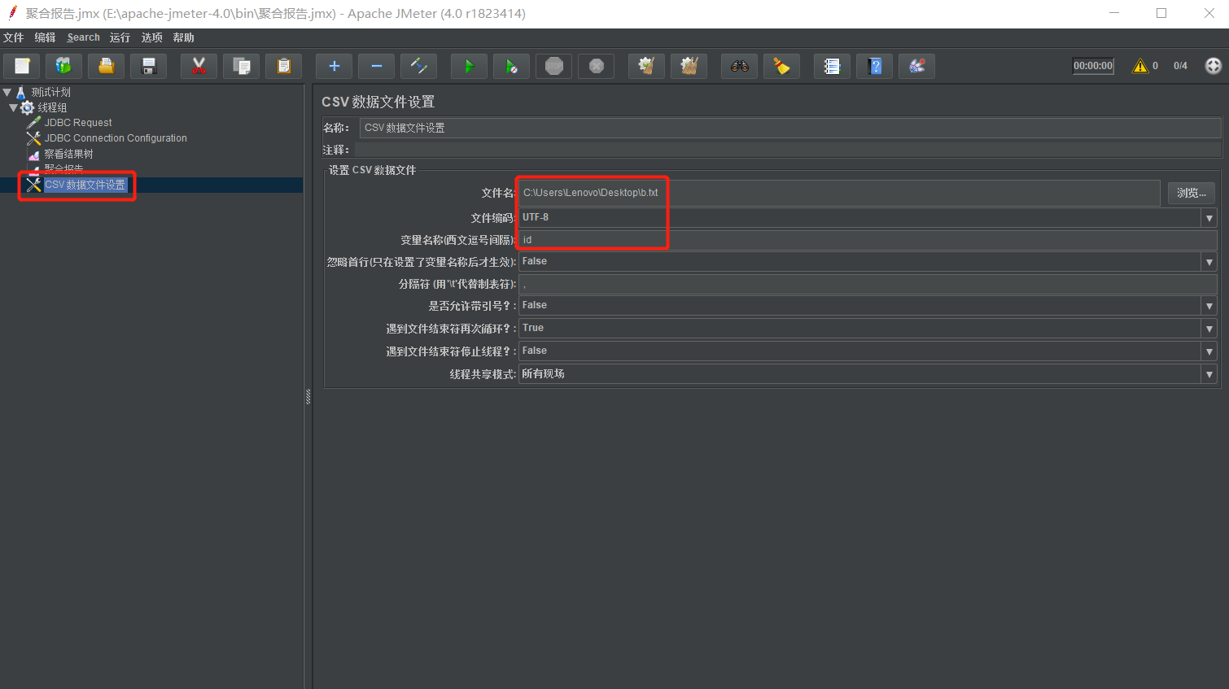Viewport: 1229px width, 689px height.
Task: Open the 文件 menu
Action: coord(14,37)
